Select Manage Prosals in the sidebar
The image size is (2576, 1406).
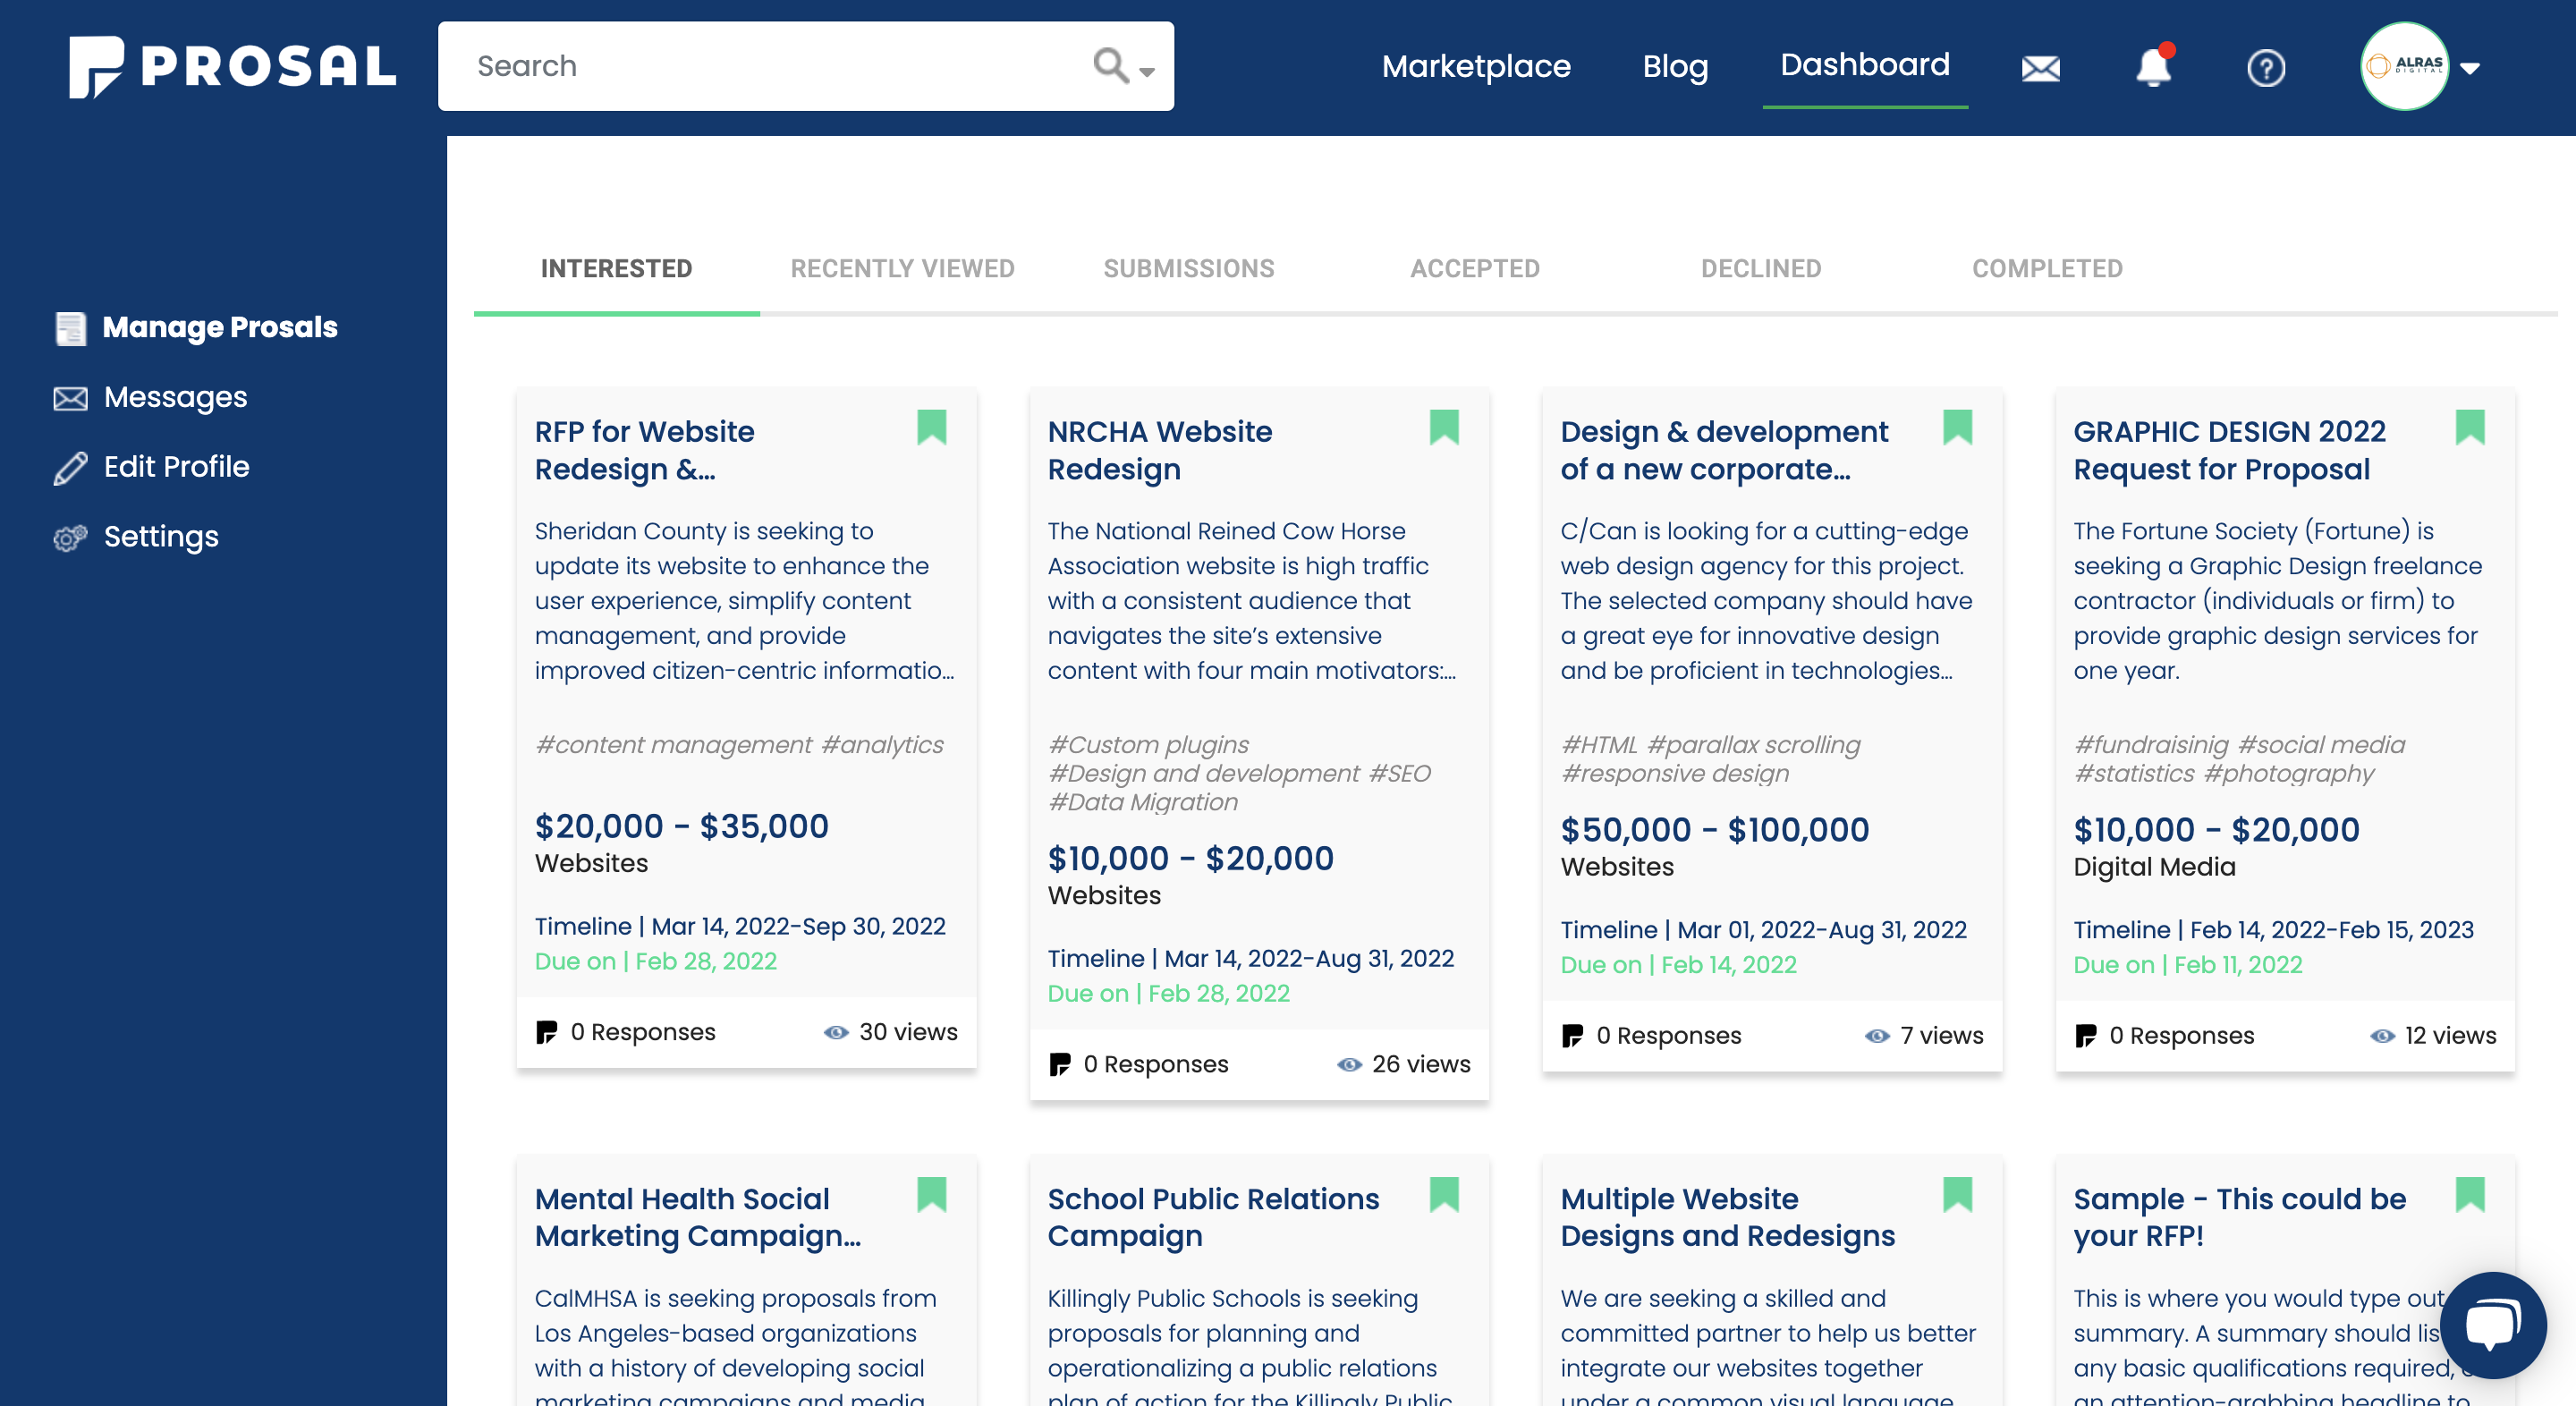220,327
